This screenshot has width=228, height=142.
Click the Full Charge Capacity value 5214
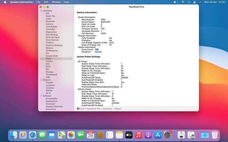111,43
